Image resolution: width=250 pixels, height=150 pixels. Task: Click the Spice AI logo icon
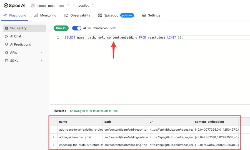coord(6,5)
